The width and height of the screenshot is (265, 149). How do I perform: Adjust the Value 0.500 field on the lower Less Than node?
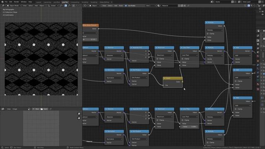tap(190, 127)
